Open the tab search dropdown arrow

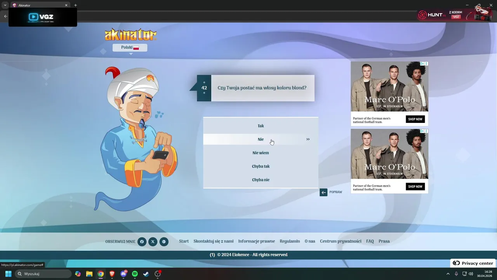coord(5,5)
